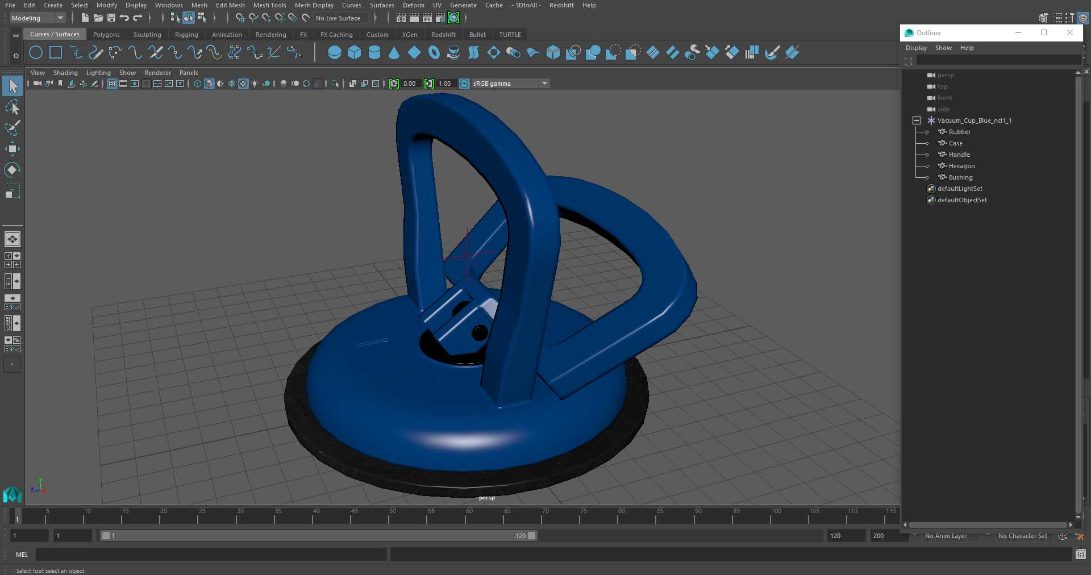1091x575 pixels.
Task: Click the Open scene folder icon
Action: (x=98, y=18)
